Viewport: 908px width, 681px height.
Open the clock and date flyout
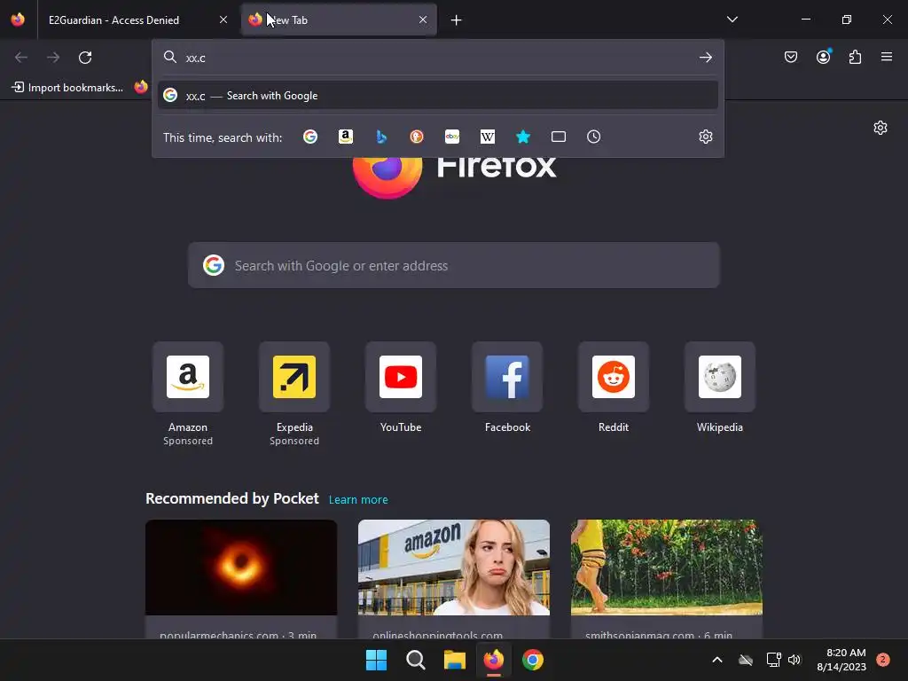coord(841,660)
